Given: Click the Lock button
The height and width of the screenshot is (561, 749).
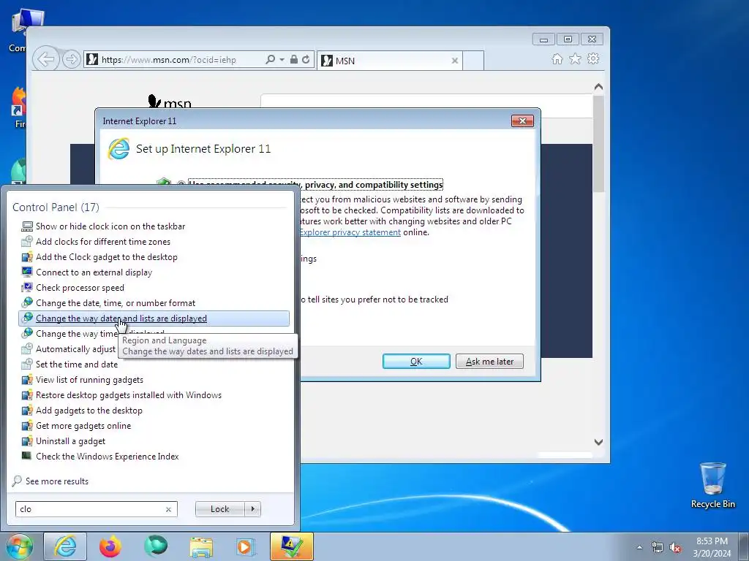Looking at the screenshot, I should click(x=219, y=509).
